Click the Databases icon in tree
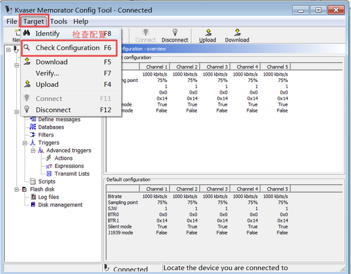 pos(33,127)
